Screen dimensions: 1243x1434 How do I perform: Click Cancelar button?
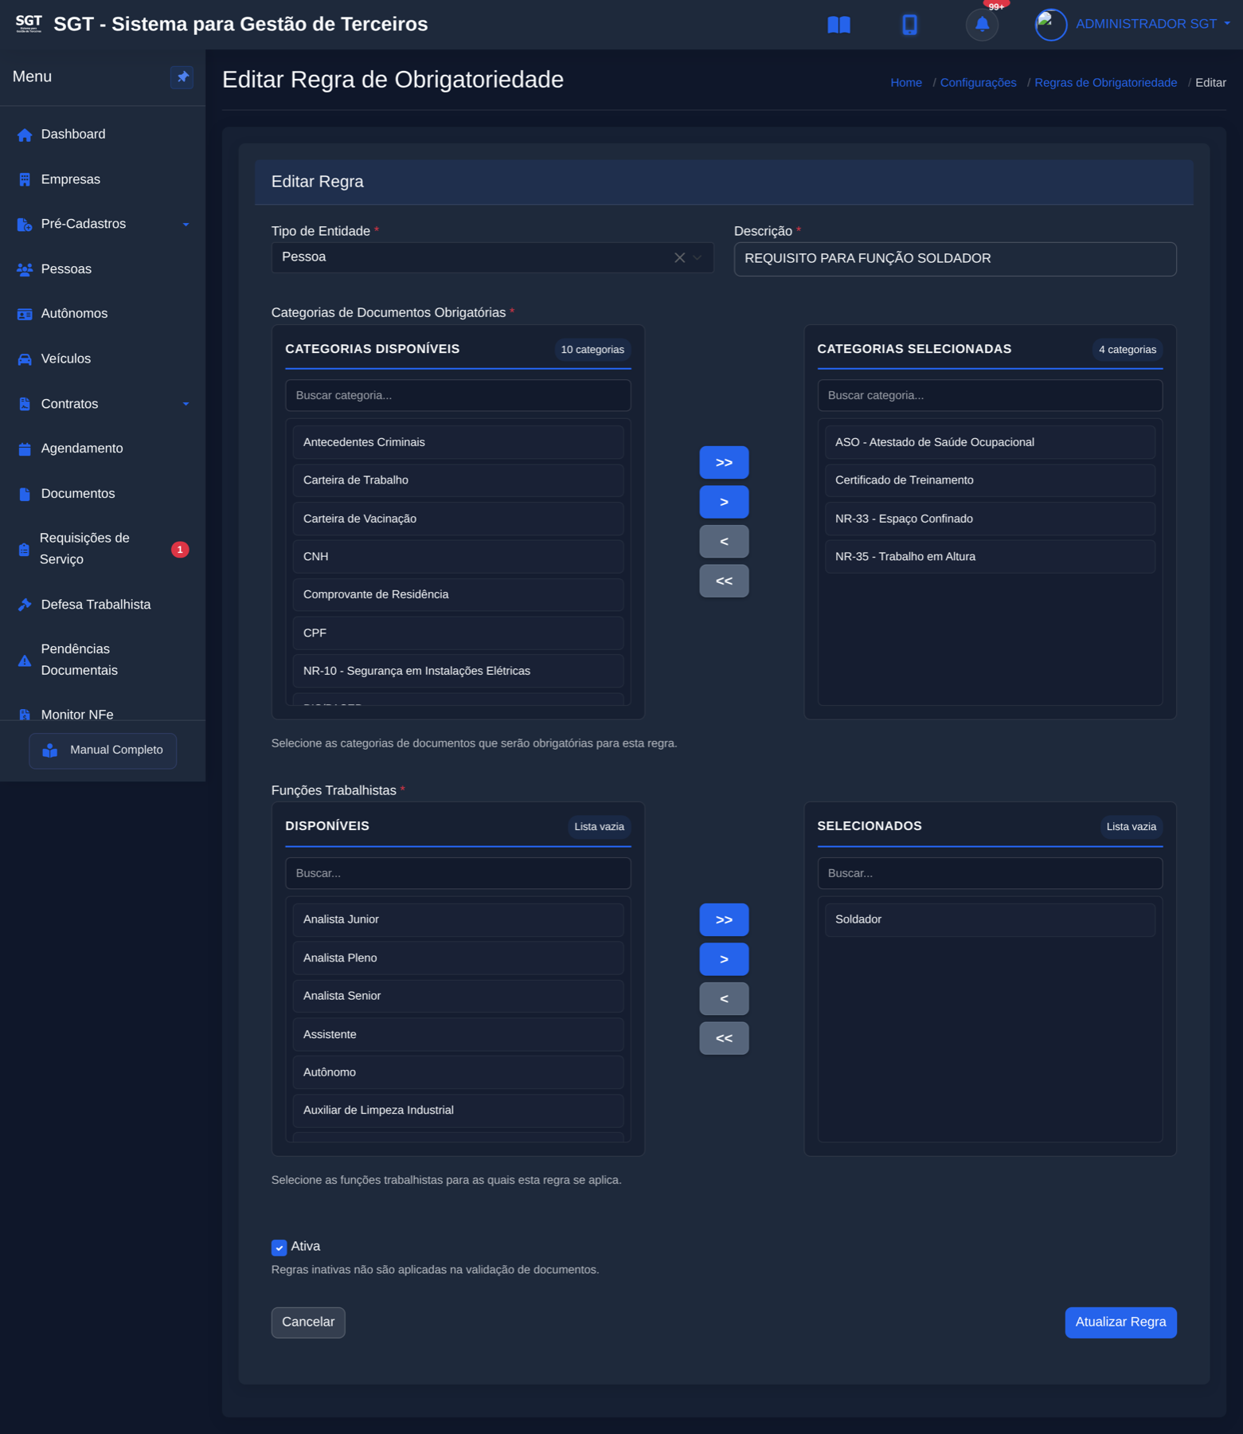(x=308, y=1322)
